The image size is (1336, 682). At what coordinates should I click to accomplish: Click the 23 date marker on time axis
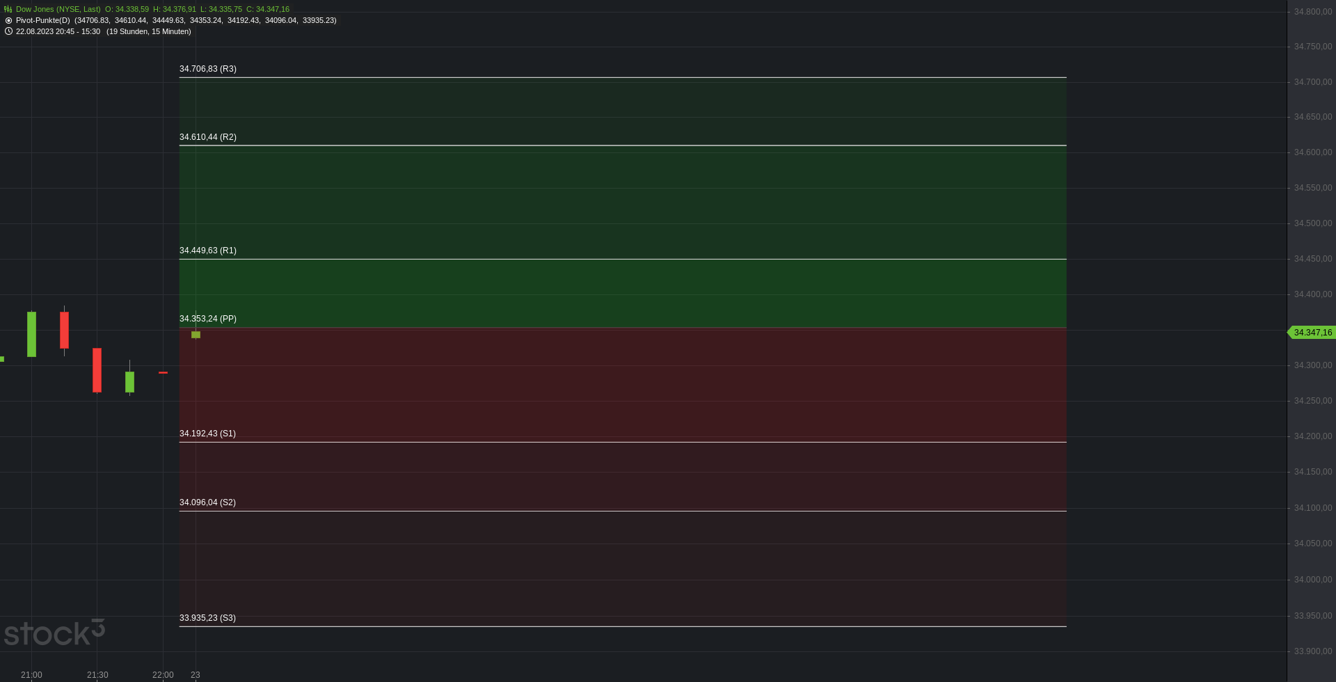[196, 675]
